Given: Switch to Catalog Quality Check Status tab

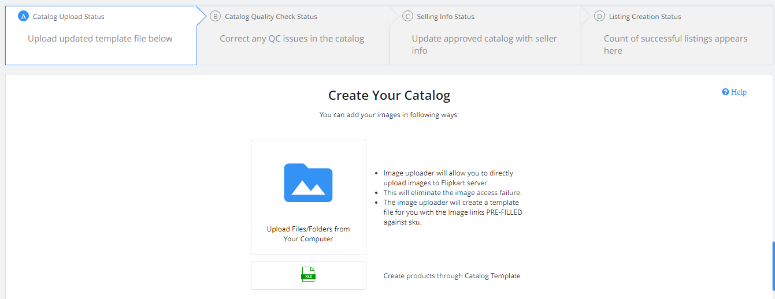Looking at the screenshot, I should [270, 17].
